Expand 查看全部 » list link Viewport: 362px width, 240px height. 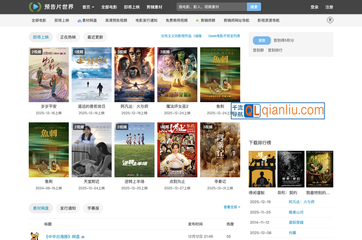[x=232, y=207]
